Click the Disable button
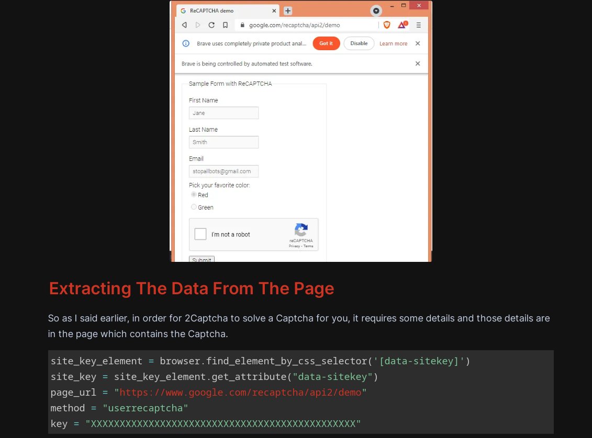This screenshot has width=592, height=438. (359, 43)
